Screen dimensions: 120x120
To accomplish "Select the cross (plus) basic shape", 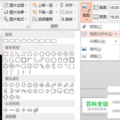I will 48,60.
